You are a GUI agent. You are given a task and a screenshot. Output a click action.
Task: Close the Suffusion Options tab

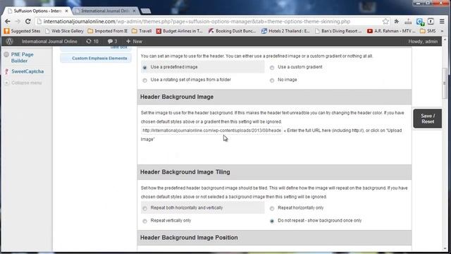(x=66, y=11)
